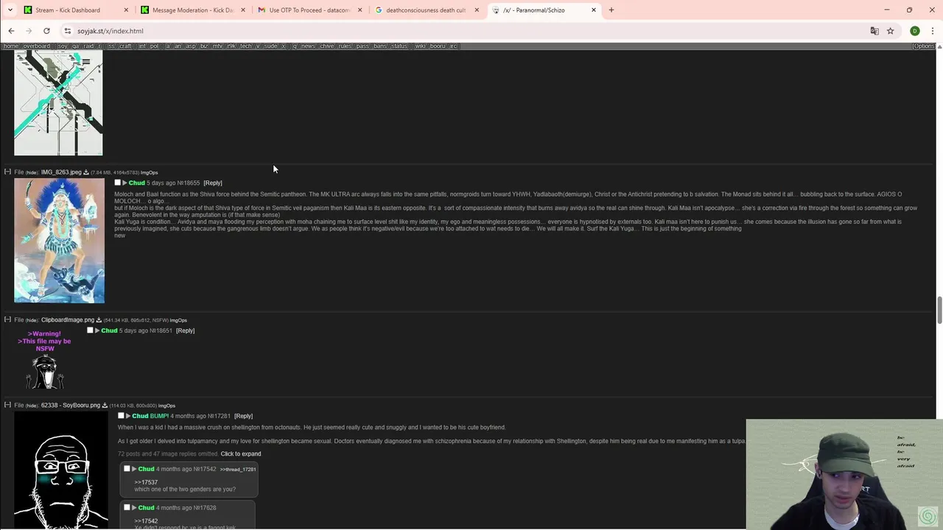The height and width of the screenshot is (530, 943).
Task: Collapse the IMG_8263.jpeg thread
Action: click(x=7, y=172)
